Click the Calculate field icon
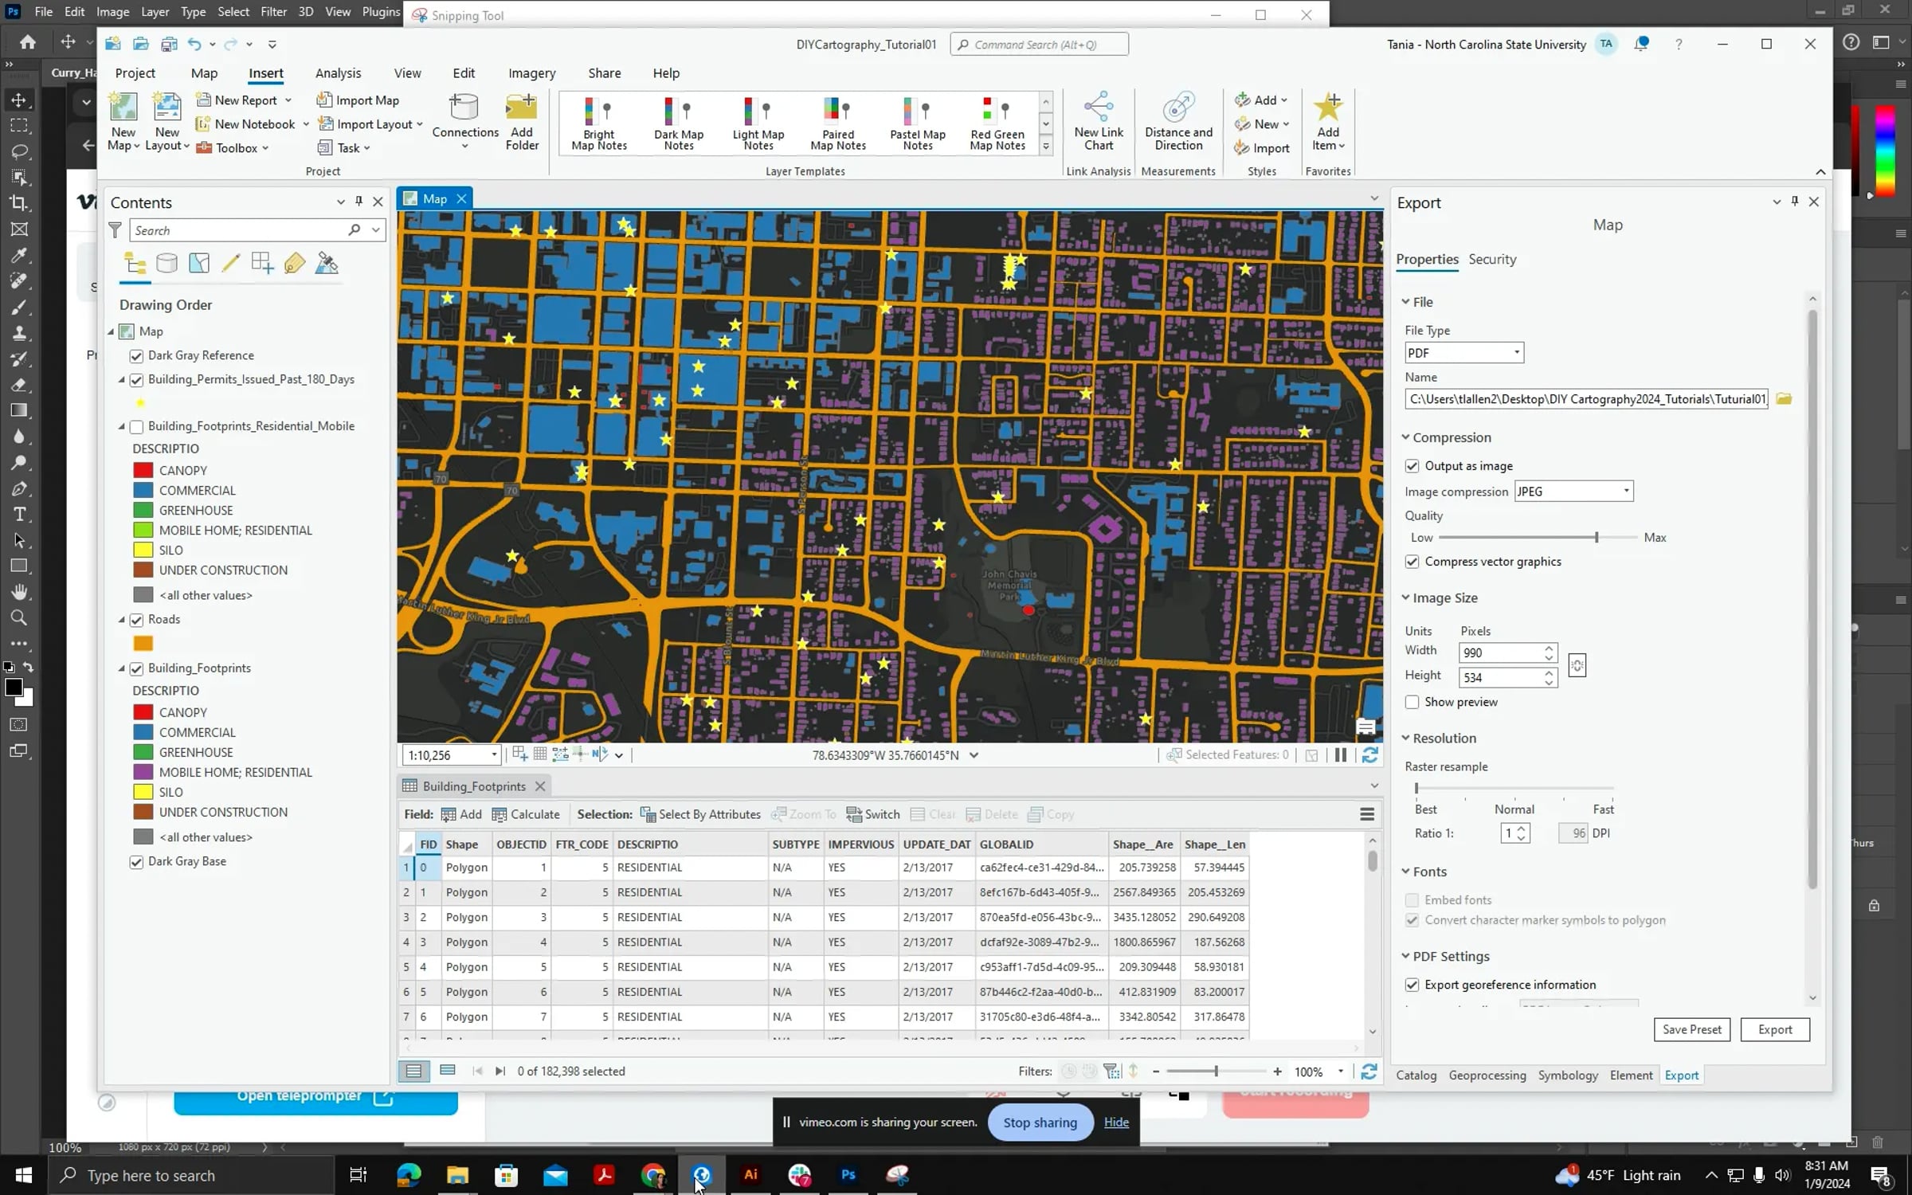 pos(500,814)
